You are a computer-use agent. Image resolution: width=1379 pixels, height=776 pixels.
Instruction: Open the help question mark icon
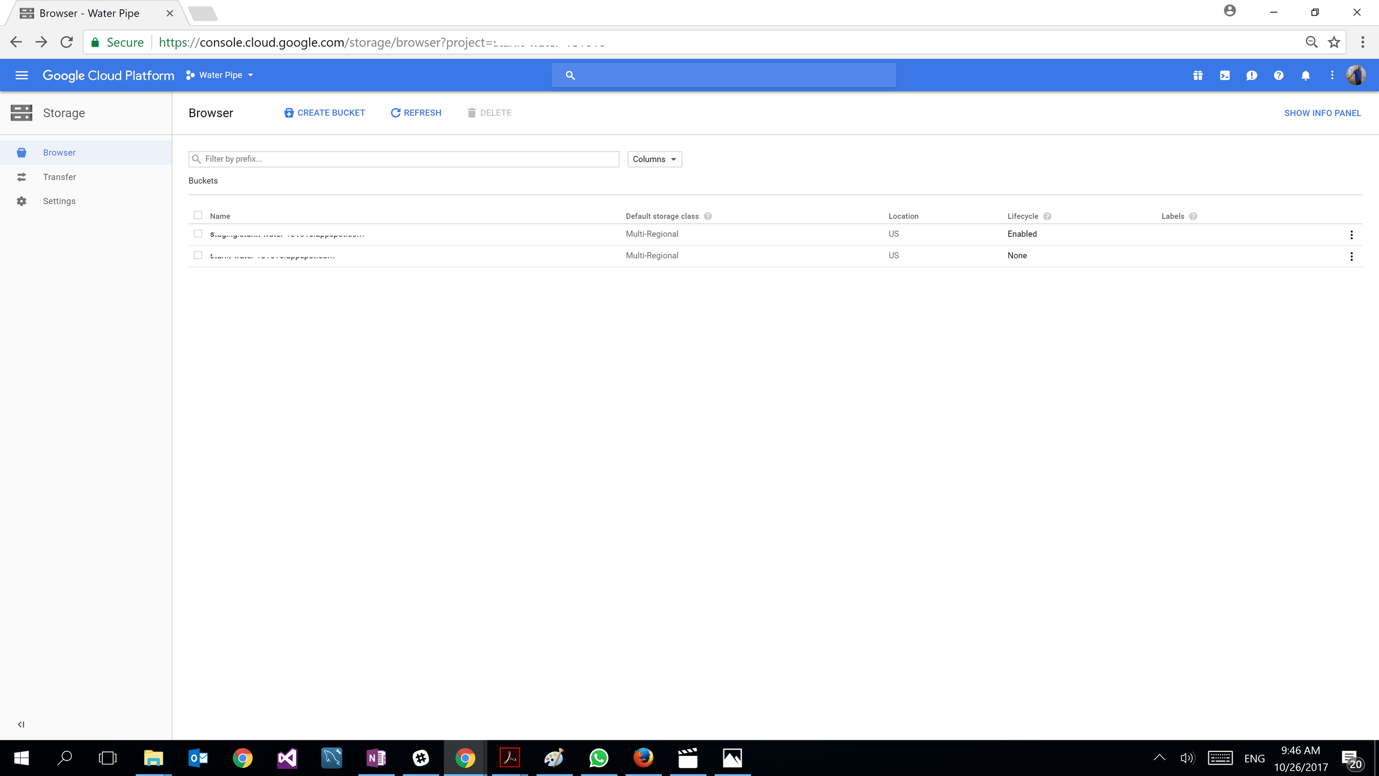coord(1278,75)
